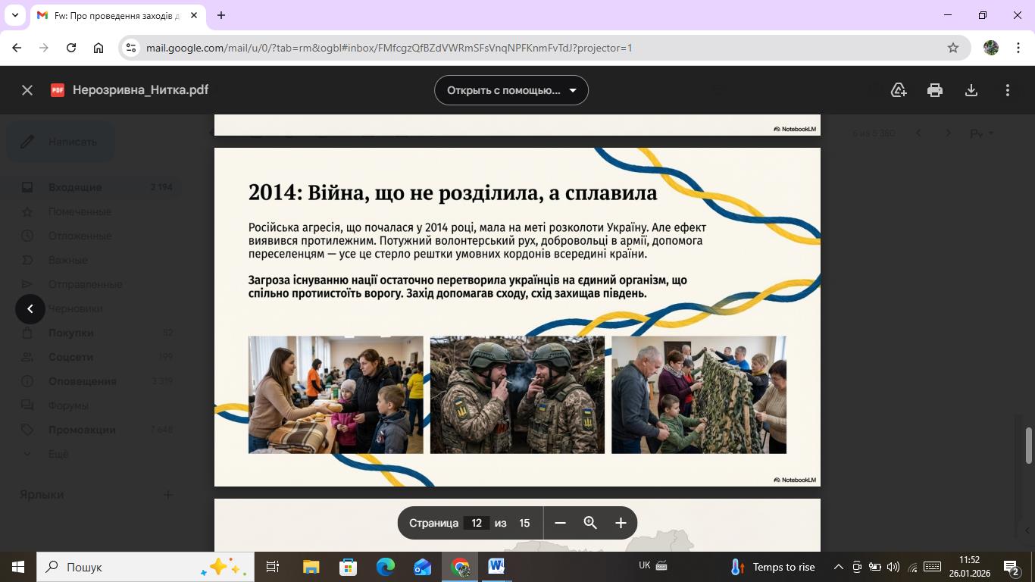Go to previous attachment using left arrow

[x=30, y=308]
